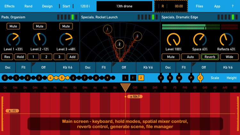Viewport: 240px width, 135px height.
Task: Click the highlighted C circle control
Action: (x=200, y=78)
